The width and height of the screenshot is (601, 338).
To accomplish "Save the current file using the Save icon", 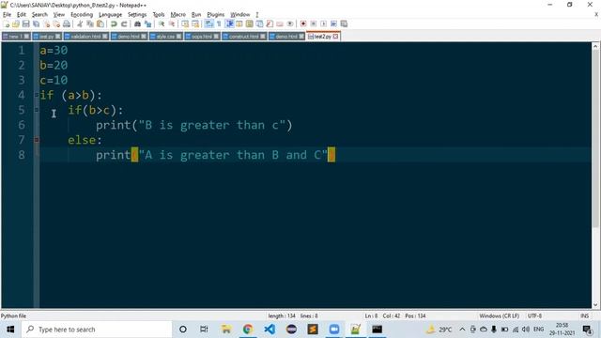I will click(25, 23).
